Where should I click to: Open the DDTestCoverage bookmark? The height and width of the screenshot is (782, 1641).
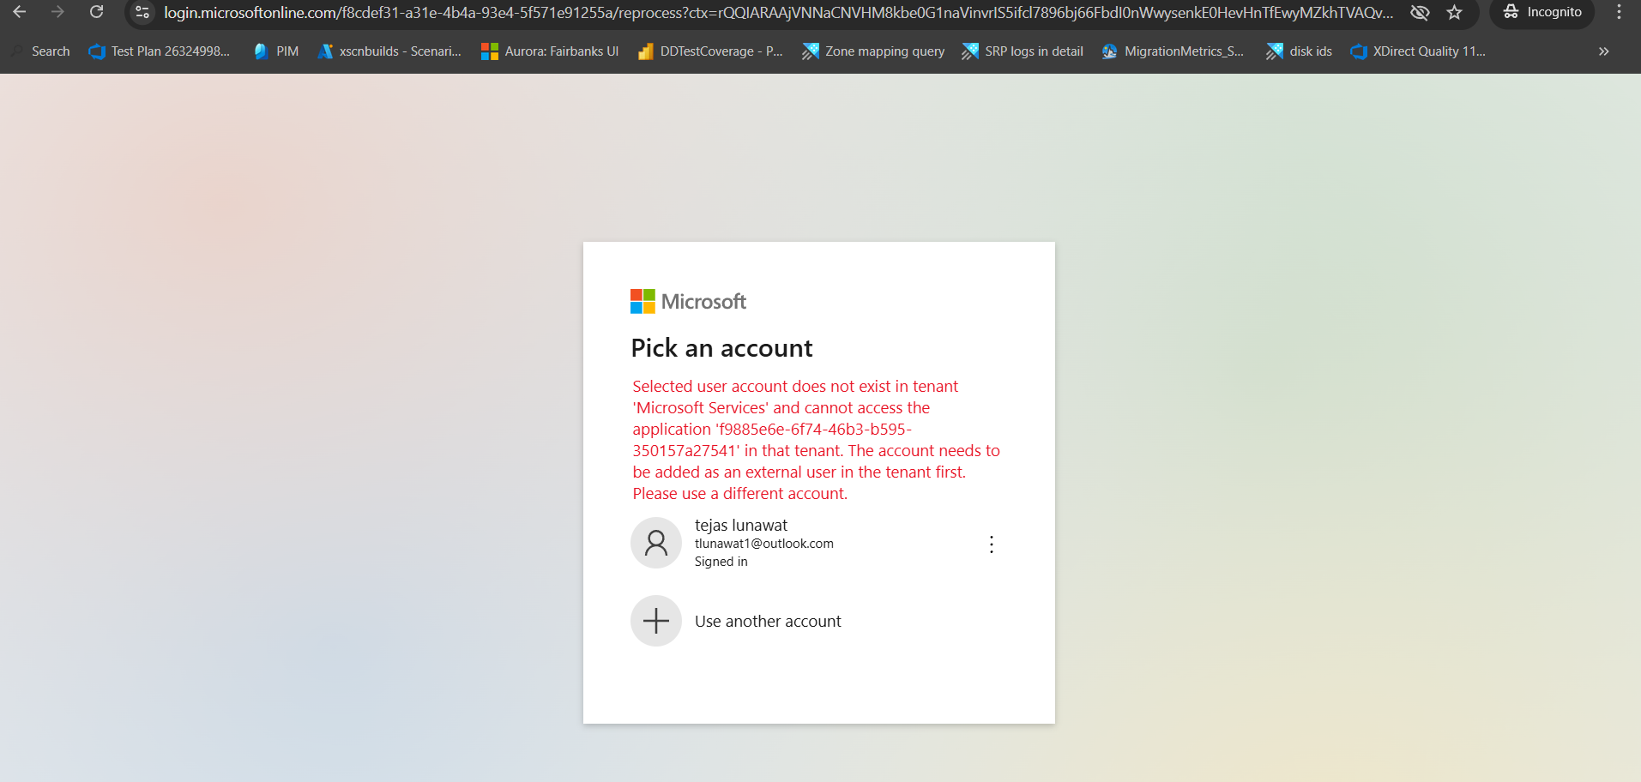point(710,51)
